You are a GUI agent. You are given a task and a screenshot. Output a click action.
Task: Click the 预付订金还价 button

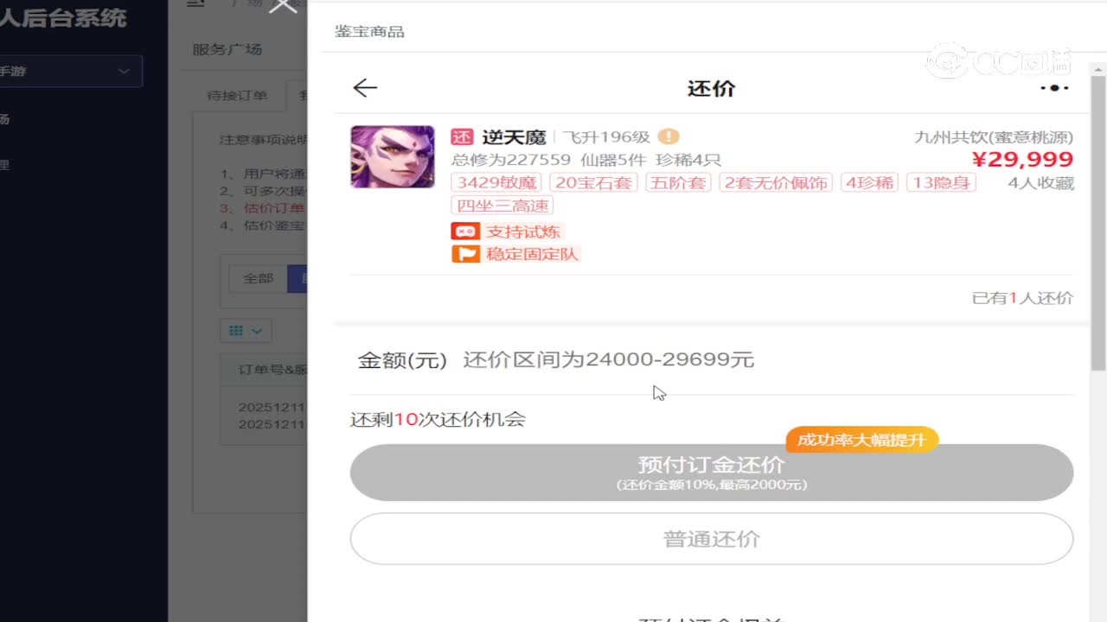point(711,473)
